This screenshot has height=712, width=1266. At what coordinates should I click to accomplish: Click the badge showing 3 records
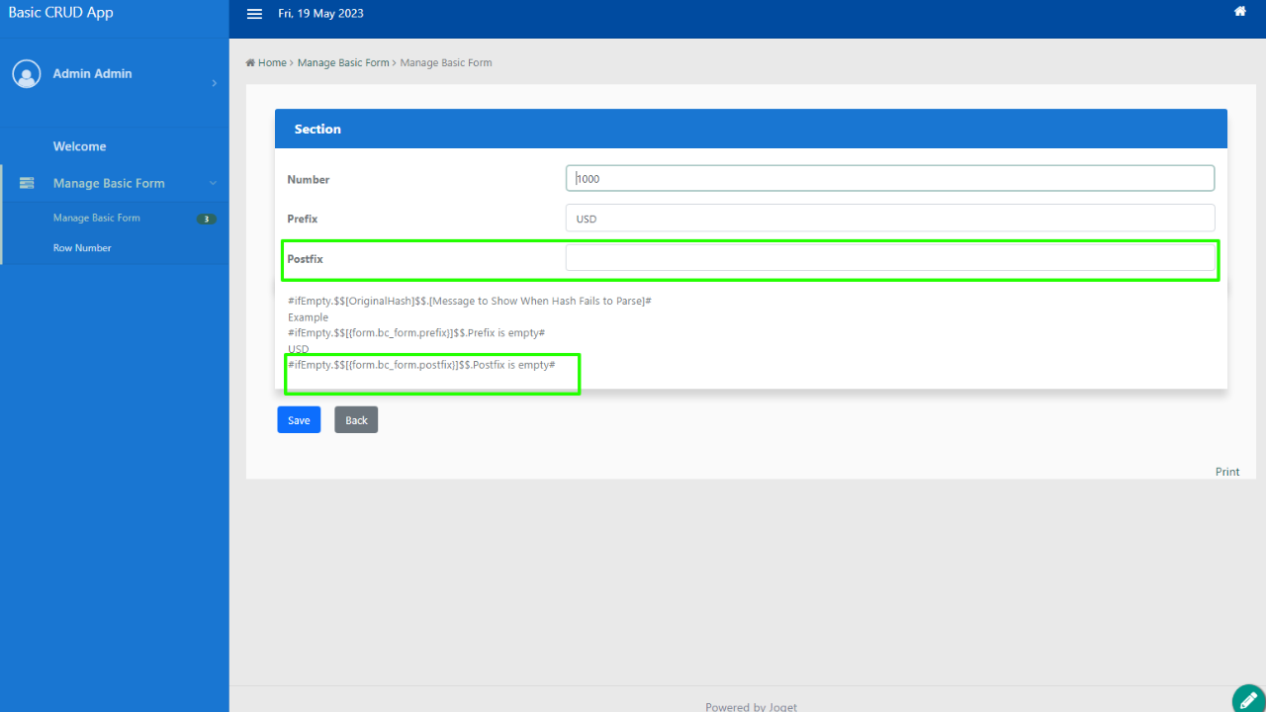(x=206, y=219)
